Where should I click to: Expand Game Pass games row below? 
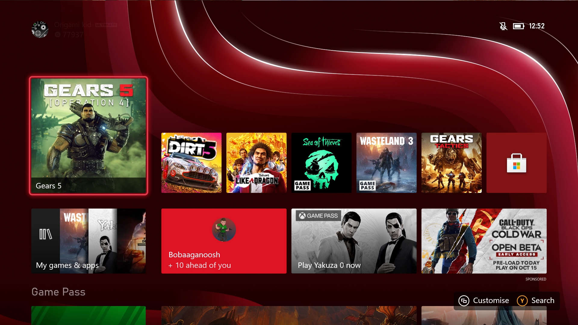[x=58, y=291]
